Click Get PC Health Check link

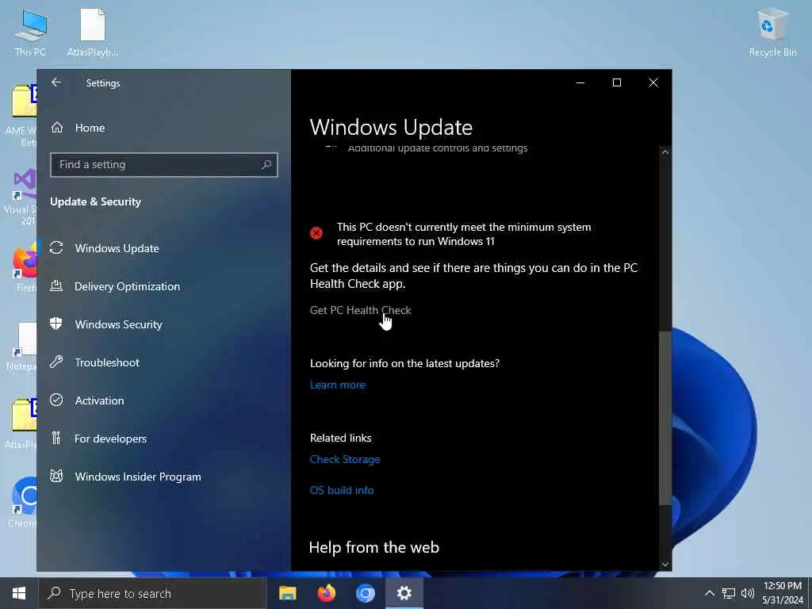click(361, 310)
